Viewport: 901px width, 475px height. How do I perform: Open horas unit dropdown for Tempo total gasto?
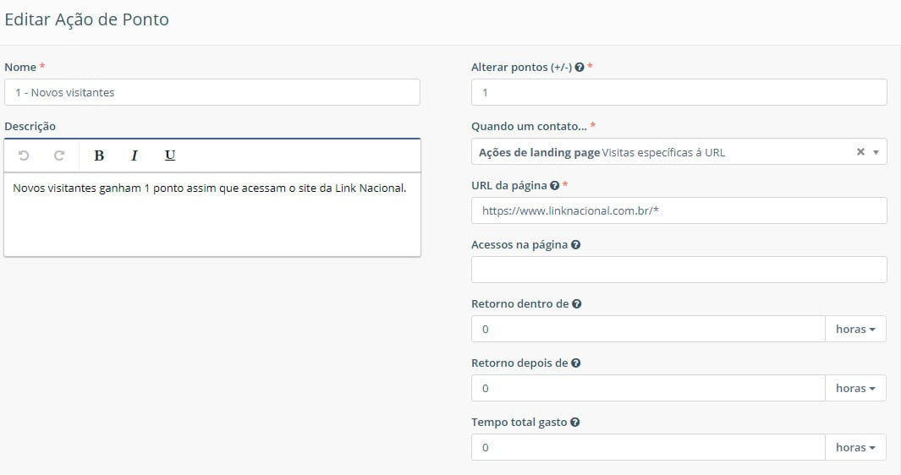tap(855, 447)
